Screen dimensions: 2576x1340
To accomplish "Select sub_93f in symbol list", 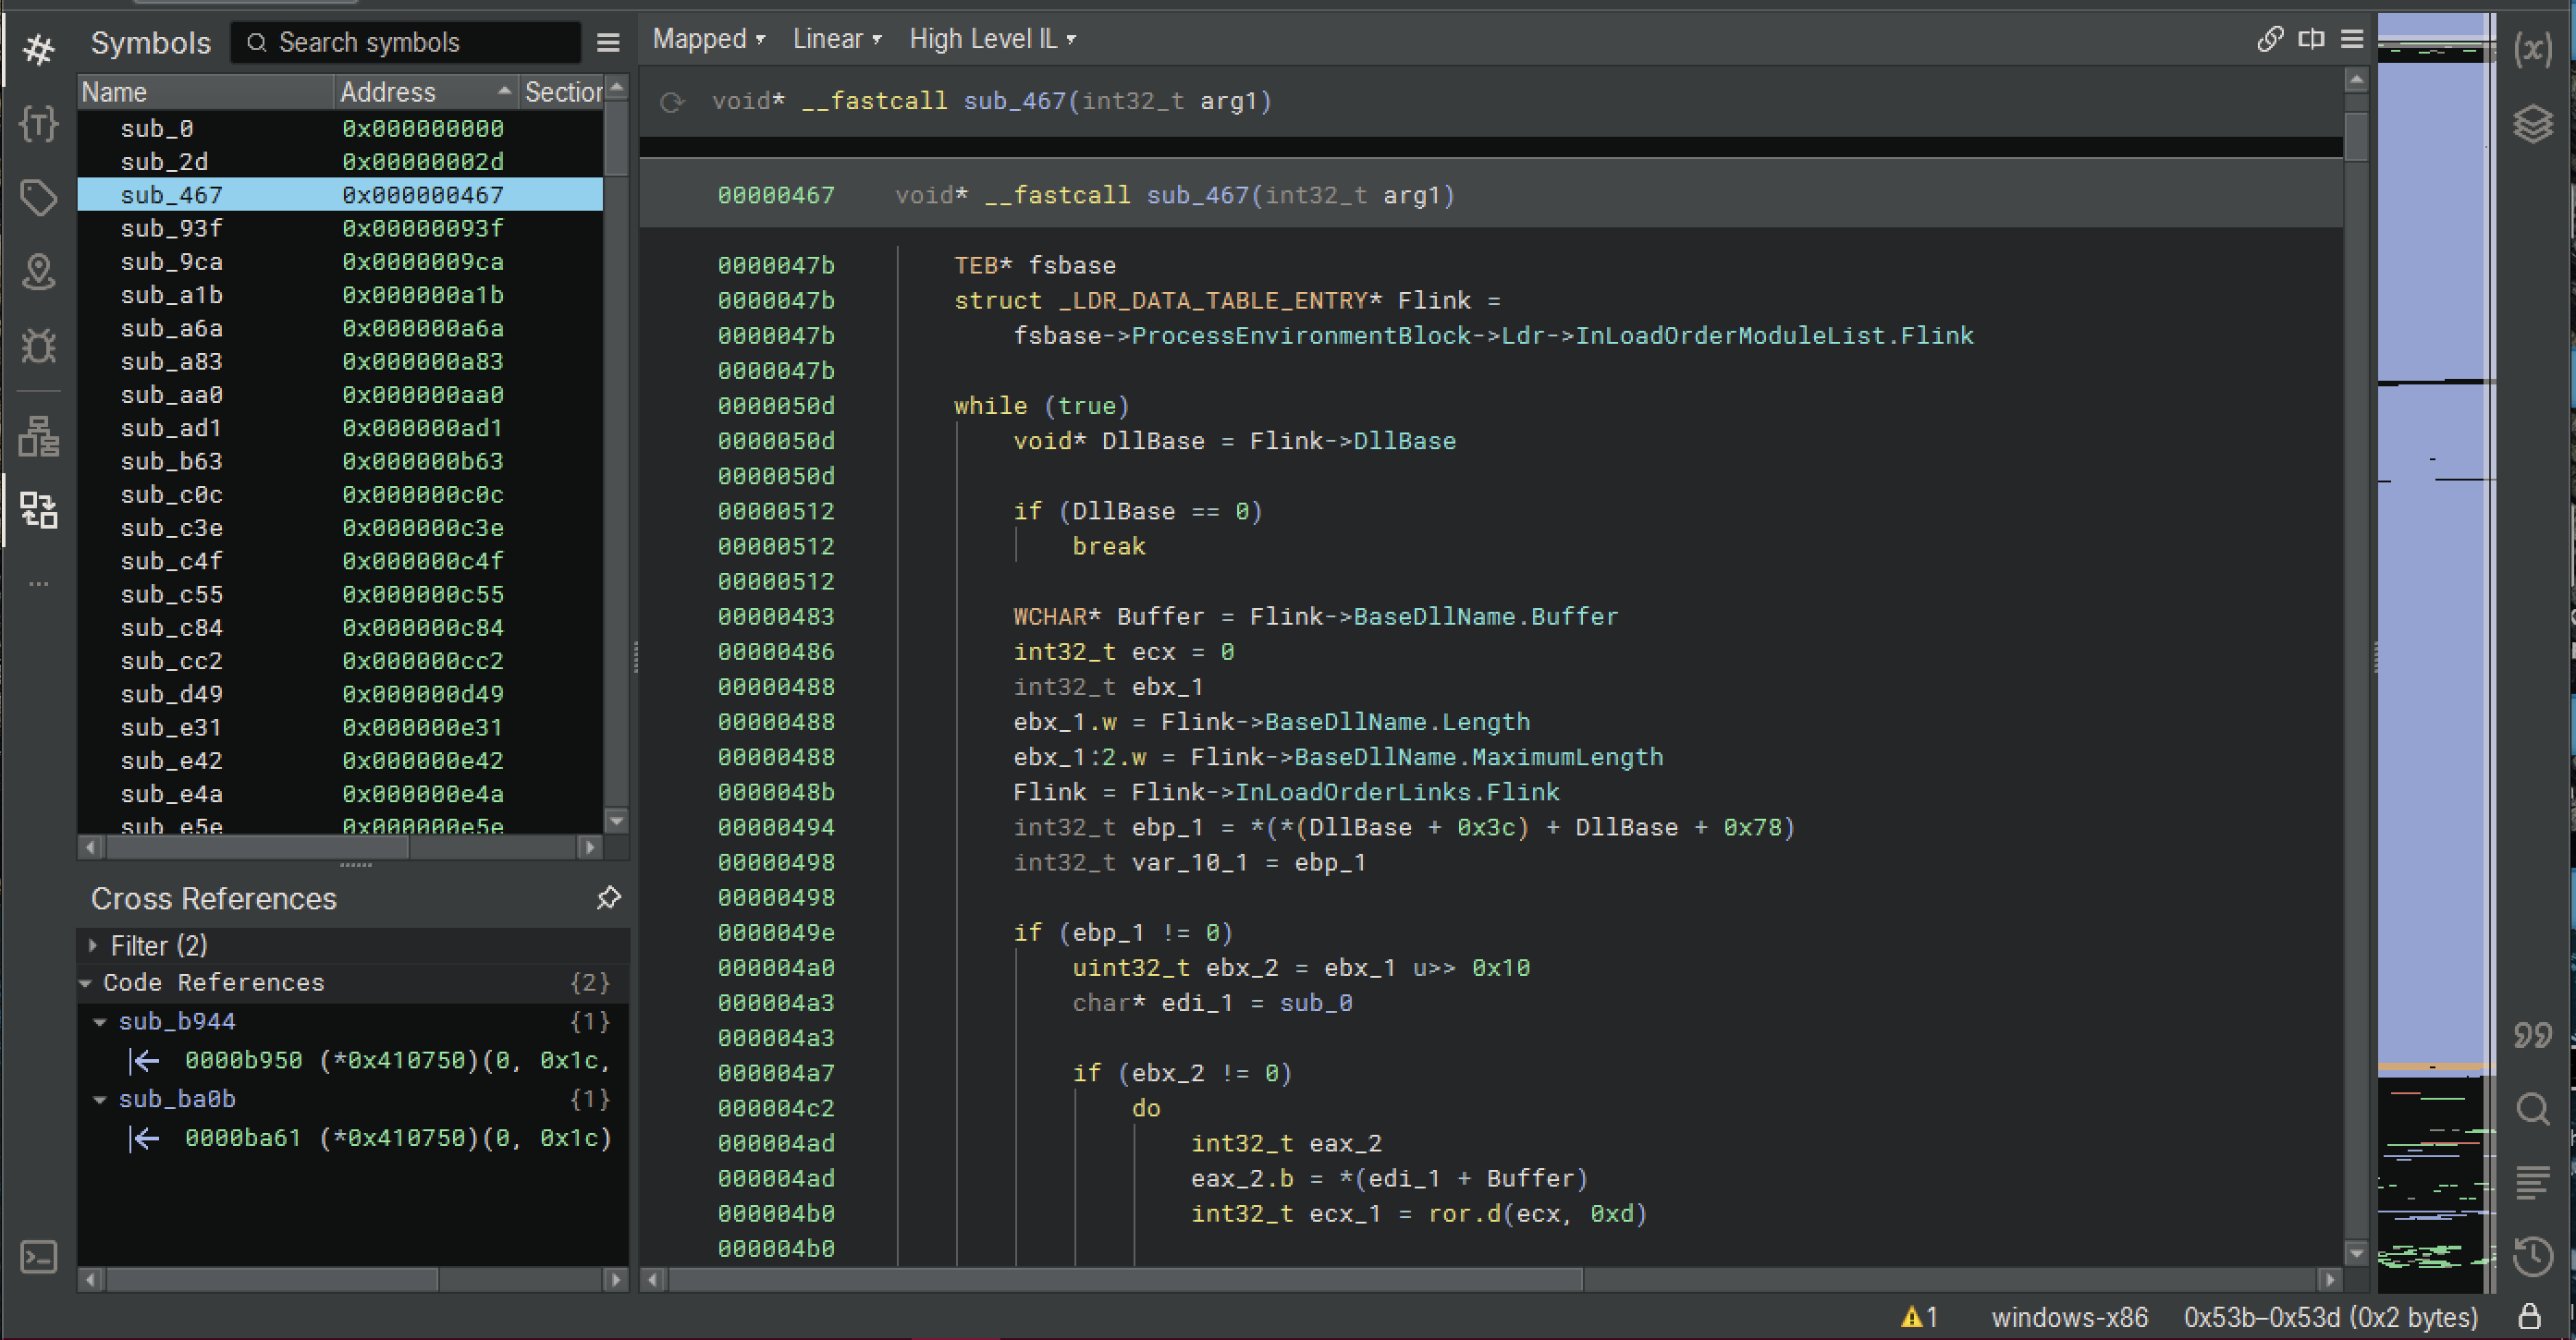I will tap(340, 229).
